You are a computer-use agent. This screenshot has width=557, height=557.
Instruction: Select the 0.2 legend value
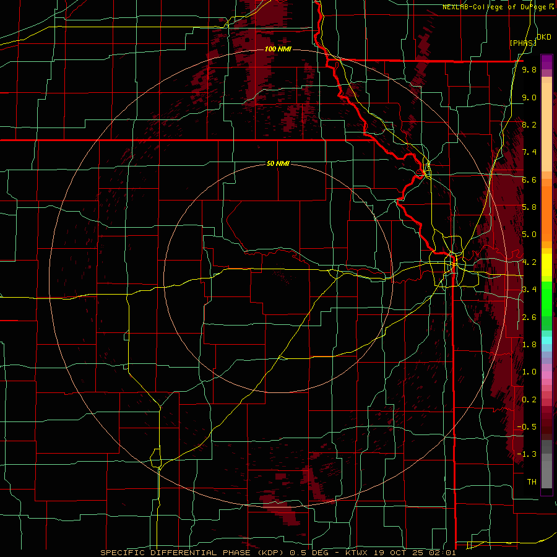click(529, 399)
